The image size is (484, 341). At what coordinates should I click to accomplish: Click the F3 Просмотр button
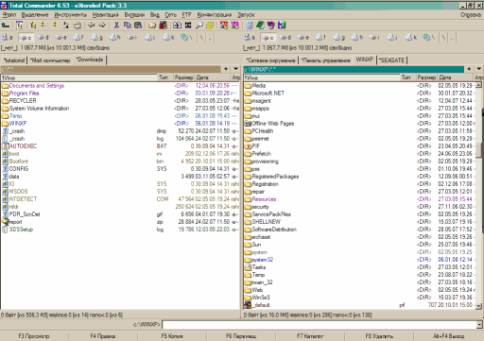click(x=34, y=336)
